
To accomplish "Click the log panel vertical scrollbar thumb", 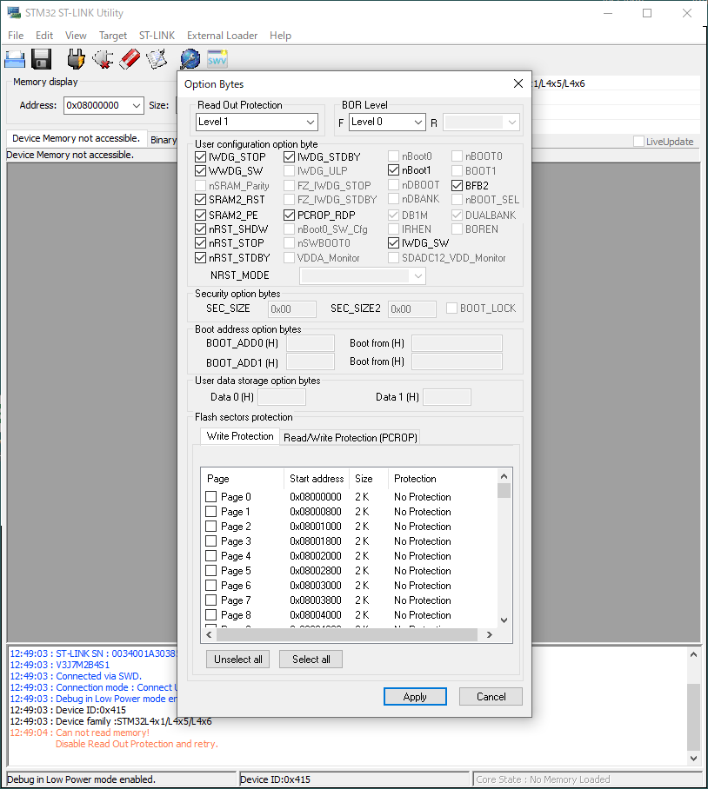I will point(693,717).
